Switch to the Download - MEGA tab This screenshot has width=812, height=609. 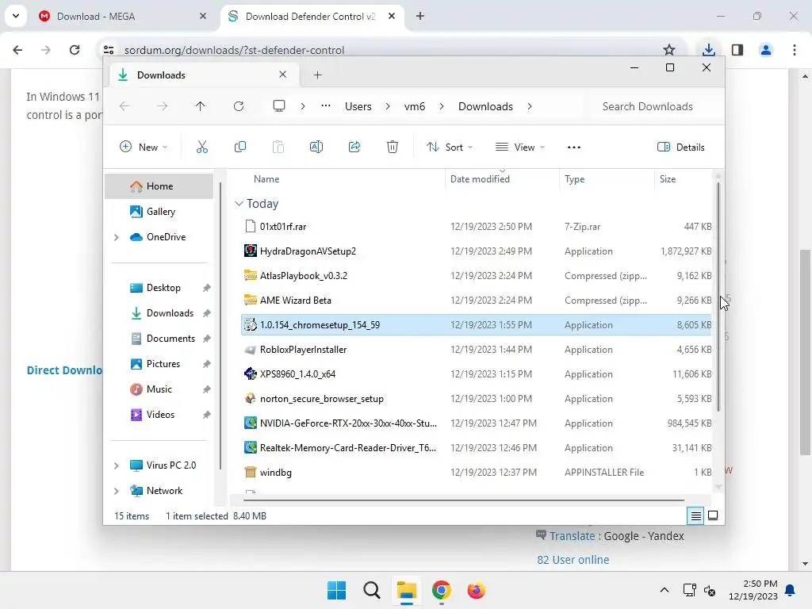[x=123, y=16]
